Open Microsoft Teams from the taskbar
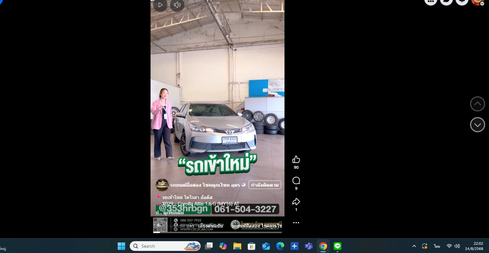 309,246
